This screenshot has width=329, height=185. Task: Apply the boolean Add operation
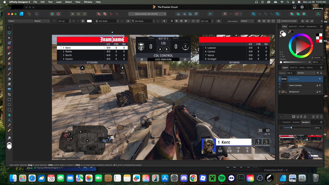click(253, 14)
